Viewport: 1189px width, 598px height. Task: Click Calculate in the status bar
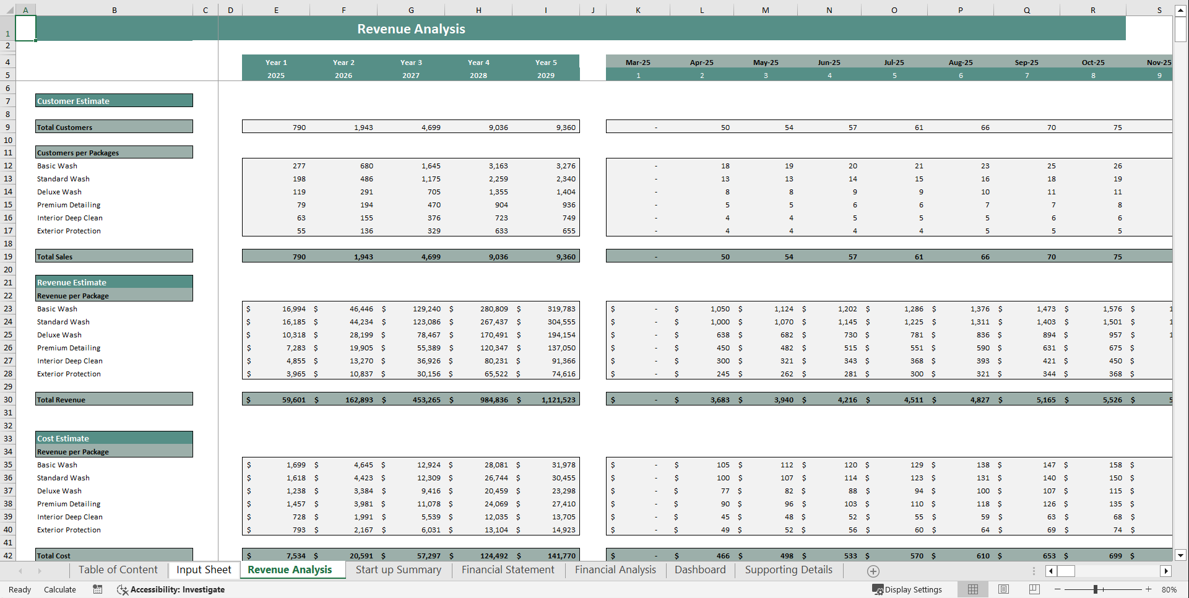point(59,589)
